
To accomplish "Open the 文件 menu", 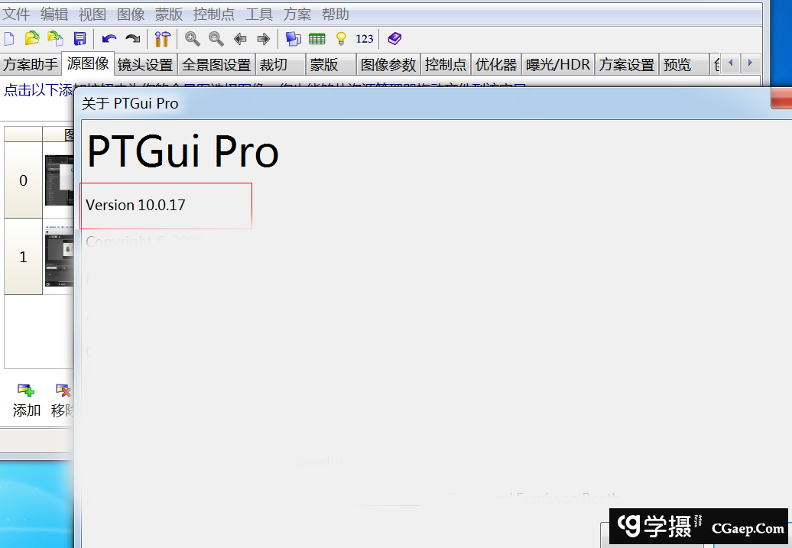I will click(x=16, y=15).
